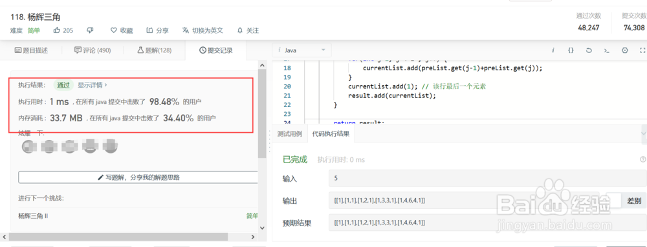Switch to the 测试用例 tab
The image size is (647, 247).
(290, 134)
